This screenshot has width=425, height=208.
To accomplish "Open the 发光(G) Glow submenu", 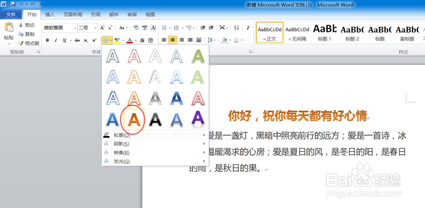I will tap(155, 161).
